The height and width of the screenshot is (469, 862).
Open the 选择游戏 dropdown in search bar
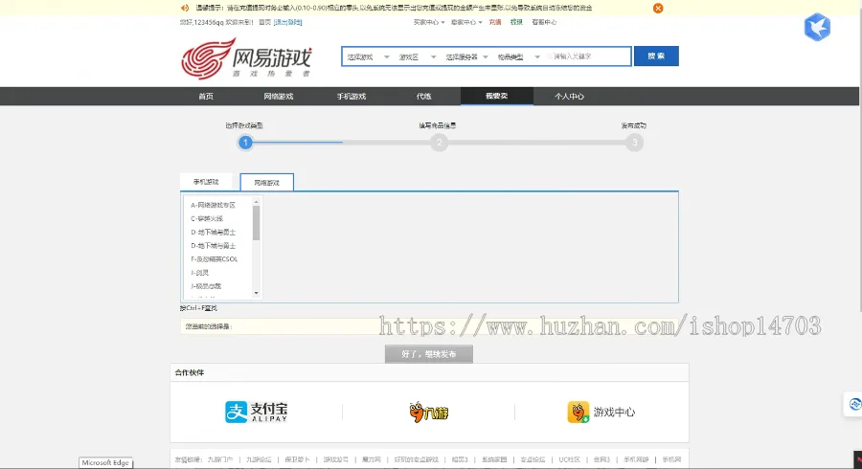(x=367, y=56)
